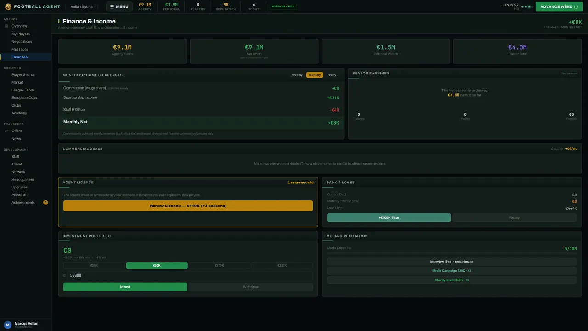Click the swap-arrows icon beside Offers

(x=6, y=131)
